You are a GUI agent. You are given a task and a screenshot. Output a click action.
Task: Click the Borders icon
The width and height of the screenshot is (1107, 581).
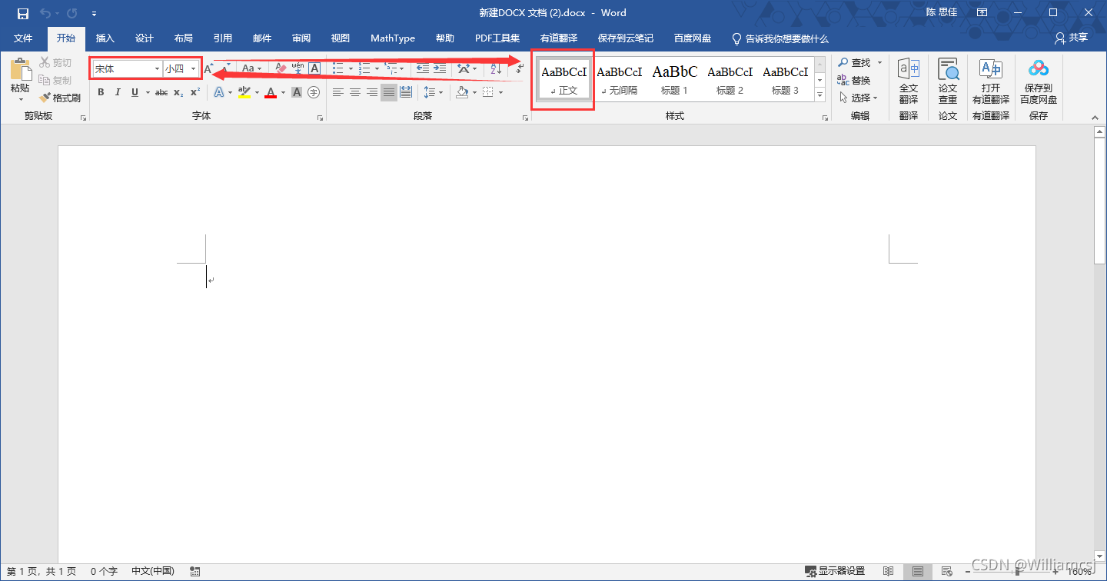pyautogui.click(x=488, y=92)
